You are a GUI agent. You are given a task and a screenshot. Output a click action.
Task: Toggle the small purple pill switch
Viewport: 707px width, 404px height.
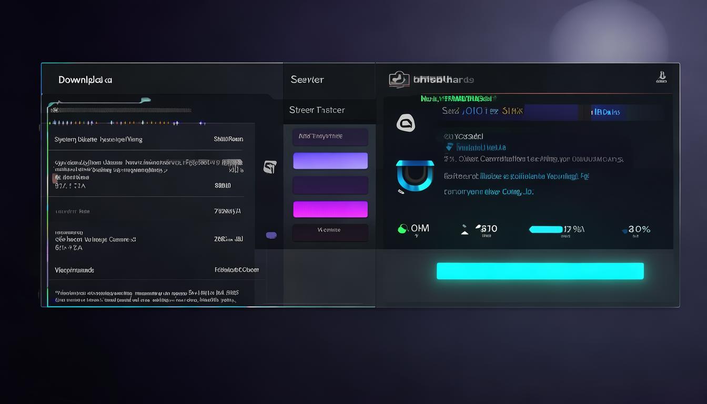point(271,235)
